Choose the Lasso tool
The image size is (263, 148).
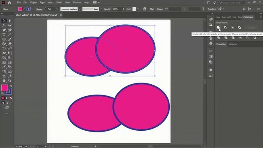tap(10, 25)
